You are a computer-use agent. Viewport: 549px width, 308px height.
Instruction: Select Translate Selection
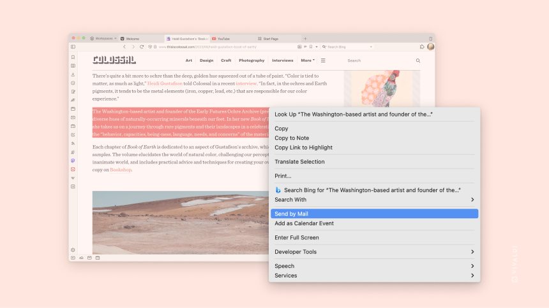(x=374, y=162)
